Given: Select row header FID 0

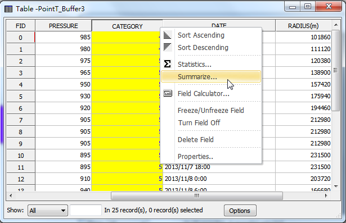Looking at the screenshot, I should 20,38.
